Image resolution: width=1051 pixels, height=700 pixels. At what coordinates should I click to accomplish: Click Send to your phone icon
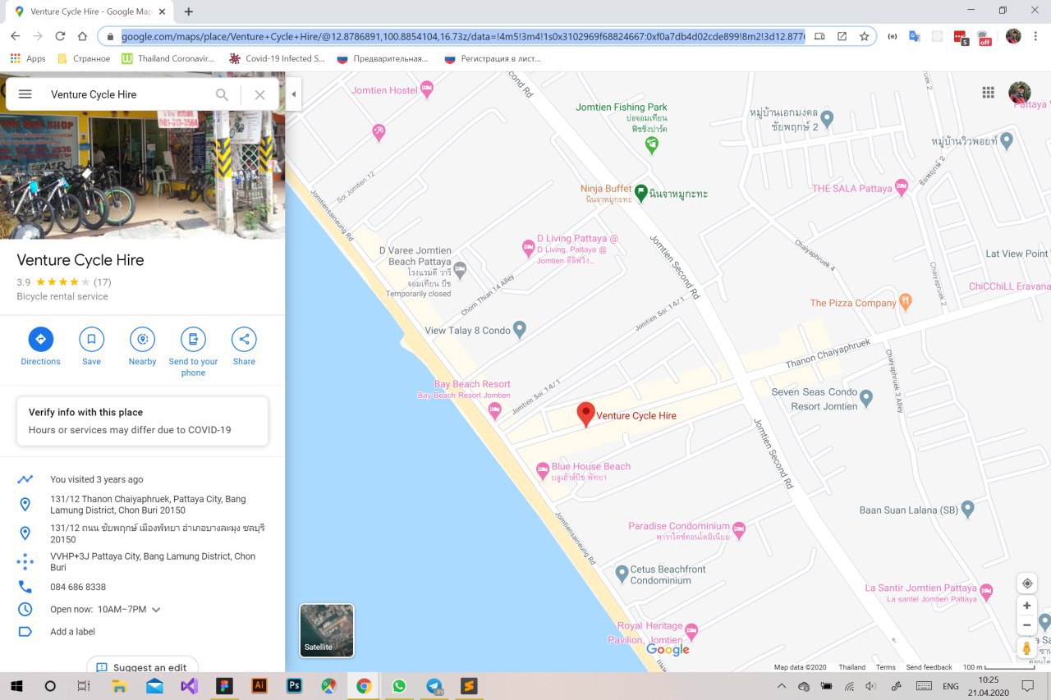coord(193,339)
